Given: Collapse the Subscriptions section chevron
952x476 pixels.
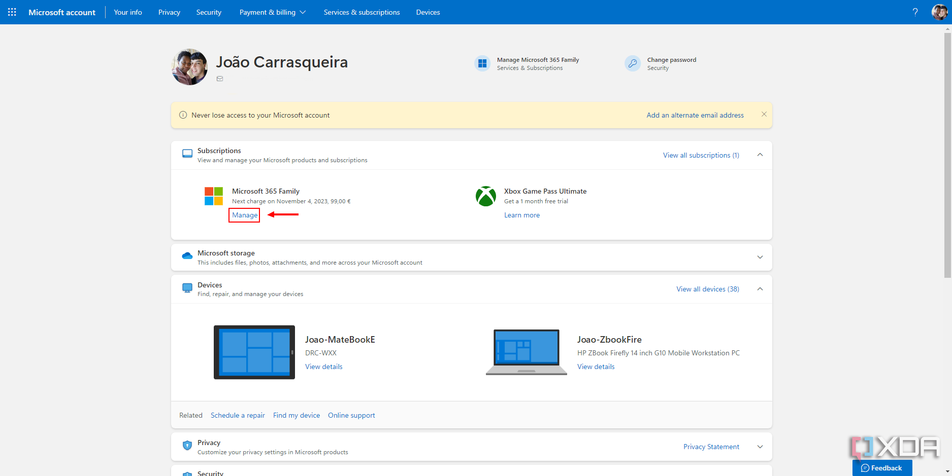Looking at the screenshot, I should pyautogui.click(x=760, y=155).
